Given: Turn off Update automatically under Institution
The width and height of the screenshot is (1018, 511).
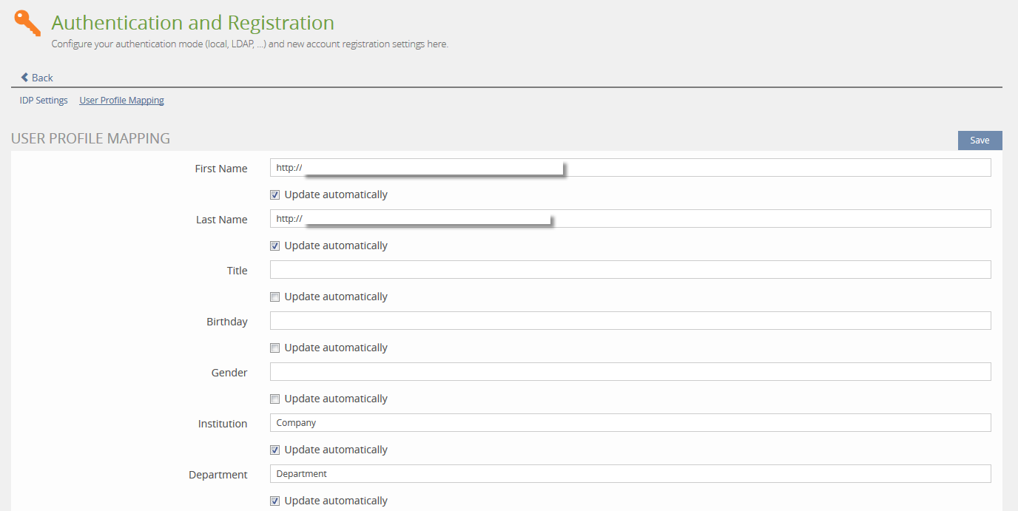Looking at the screenshot, I should pos(275,450).
